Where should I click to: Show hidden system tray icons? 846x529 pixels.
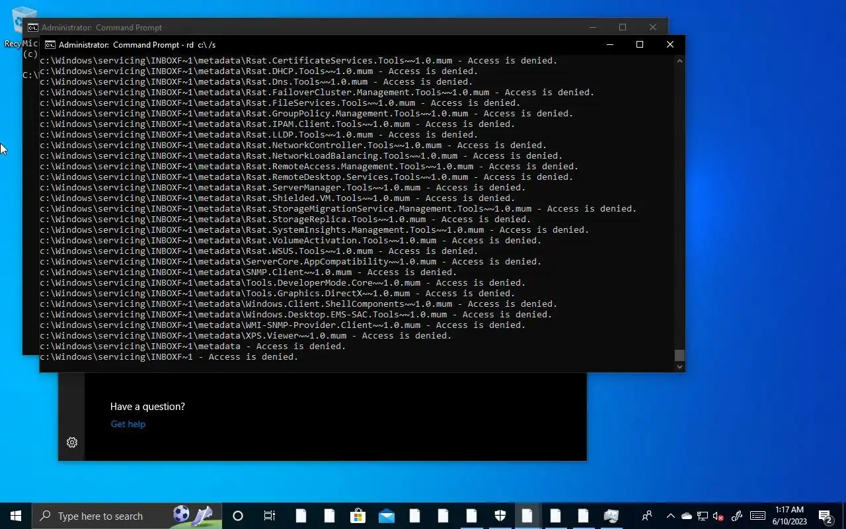(x=671, y=516)
